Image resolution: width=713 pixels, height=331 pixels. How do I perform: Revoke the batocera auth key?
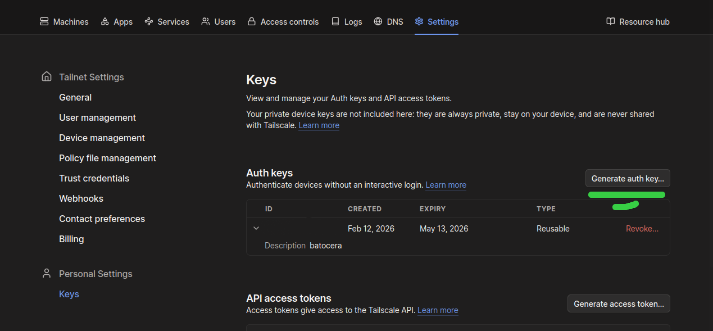pos(642,229)
